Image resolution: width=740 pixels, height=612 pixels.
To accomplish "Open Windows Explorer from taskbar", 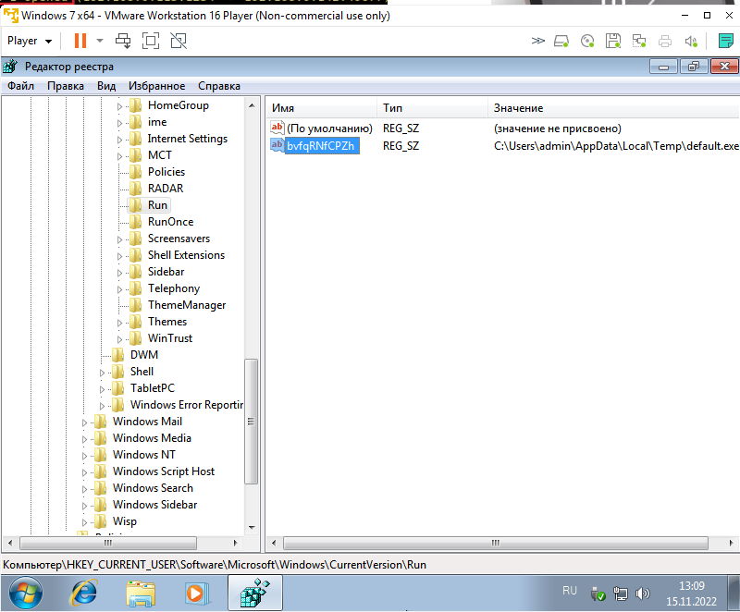I will point(141,594).
